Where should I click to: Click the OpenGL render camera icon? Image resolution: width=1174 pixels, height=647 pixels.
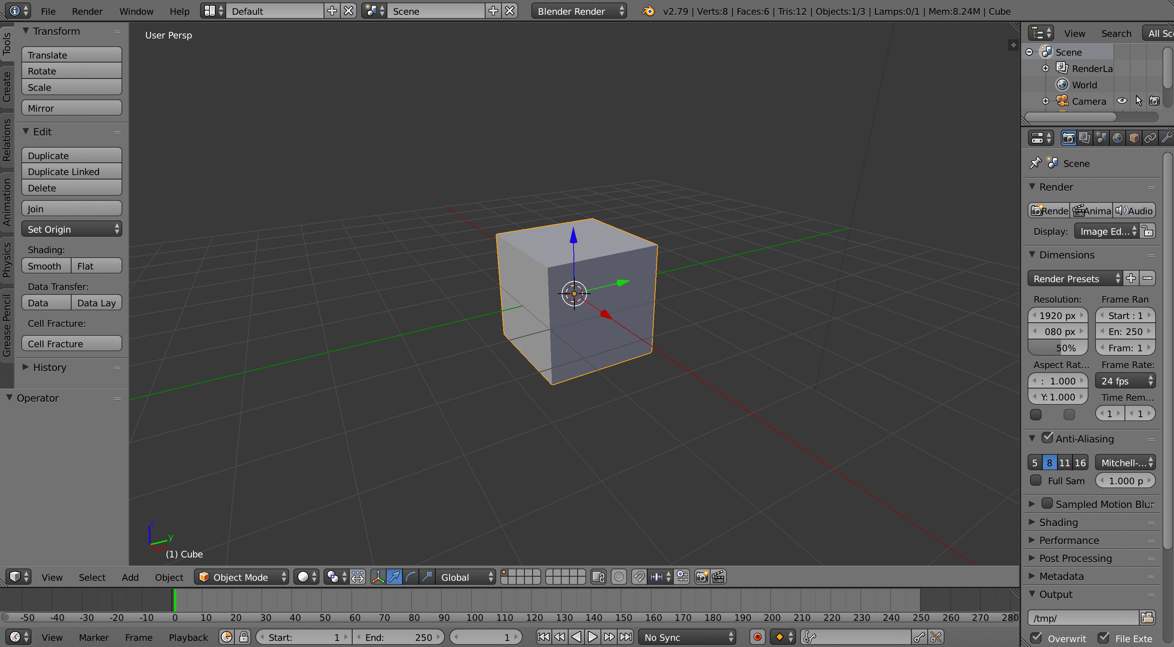pyautogui.click(x=702, y=577)
